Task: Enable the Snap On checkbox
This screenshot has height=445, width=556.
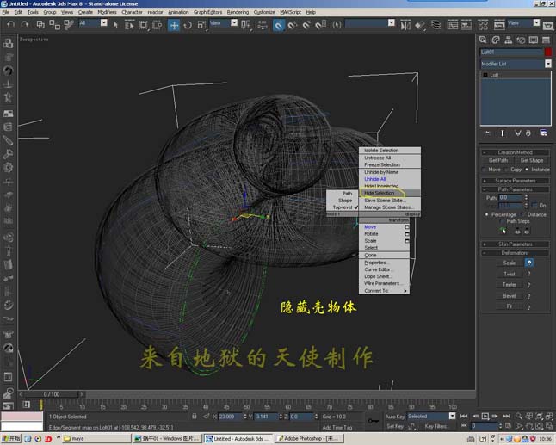Action: pyautogui.click(x=539, y=206)
